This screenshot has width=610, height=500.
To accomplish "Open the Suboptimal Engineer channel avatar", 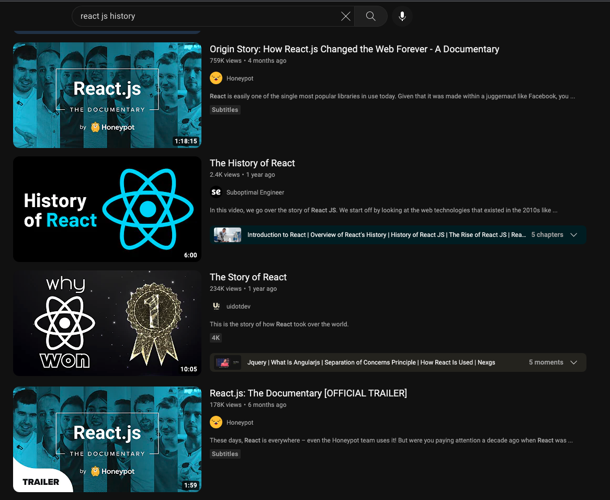I will click(x=216, y=192).
